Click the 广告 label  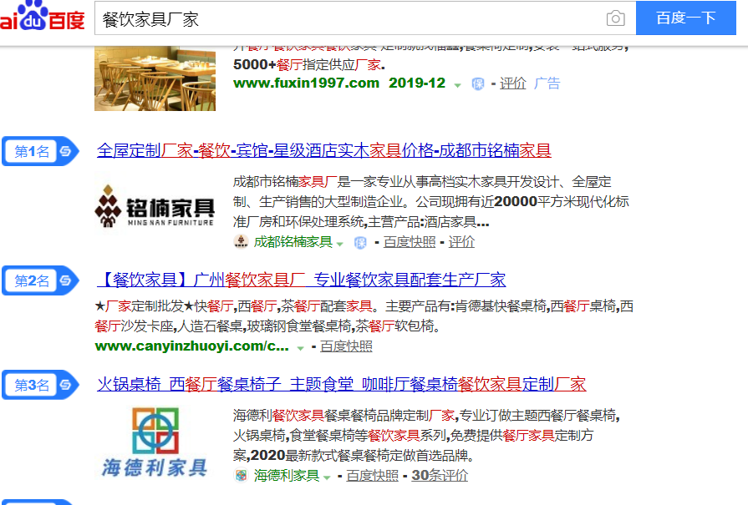[547, 83]
